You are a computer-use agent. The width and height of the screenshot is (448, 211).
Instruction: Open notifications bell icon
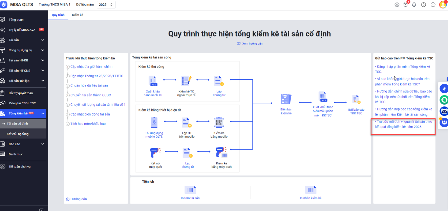[x=414, y=5]
